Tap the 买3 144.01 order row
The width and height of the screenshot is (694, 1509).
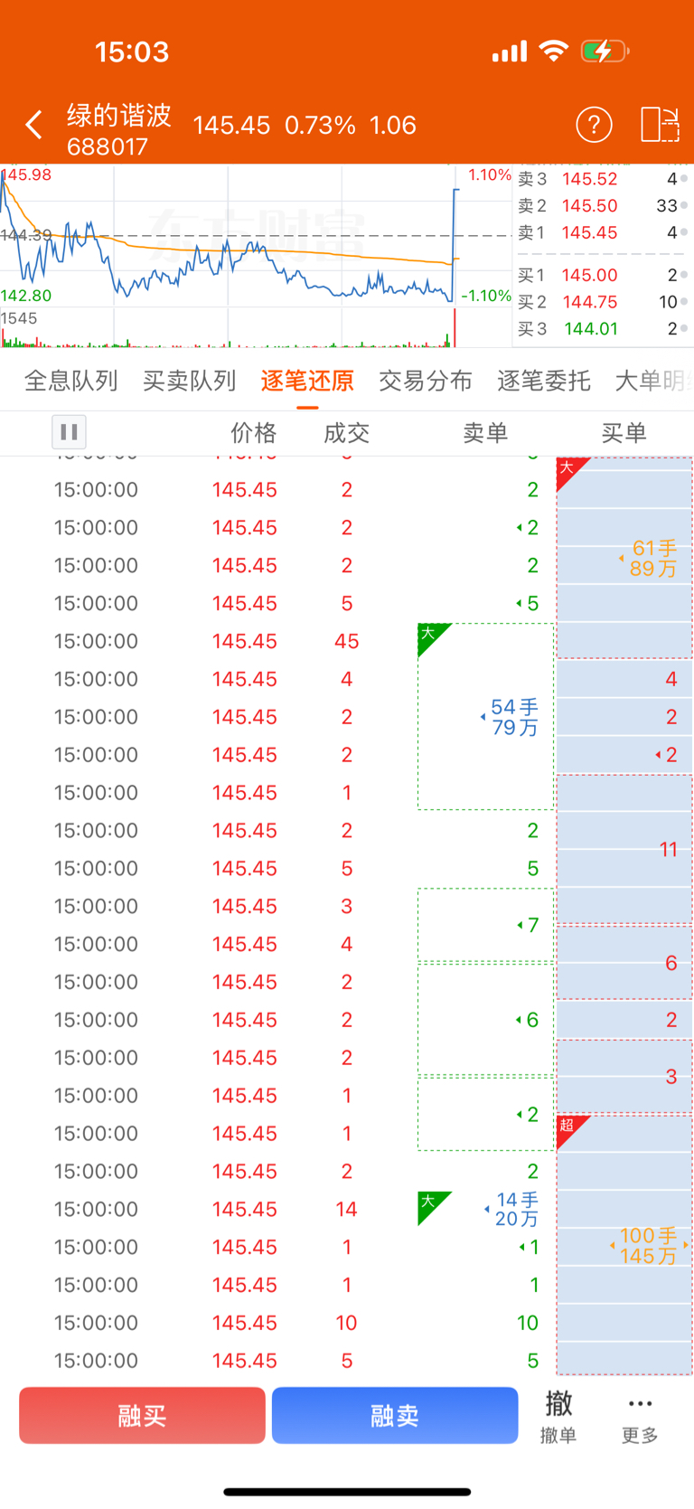pos(604,329)
